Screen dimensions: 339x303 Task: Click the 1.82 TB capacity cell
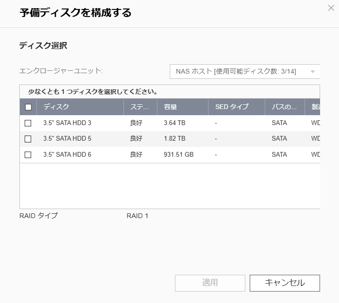tap(174, 139)
